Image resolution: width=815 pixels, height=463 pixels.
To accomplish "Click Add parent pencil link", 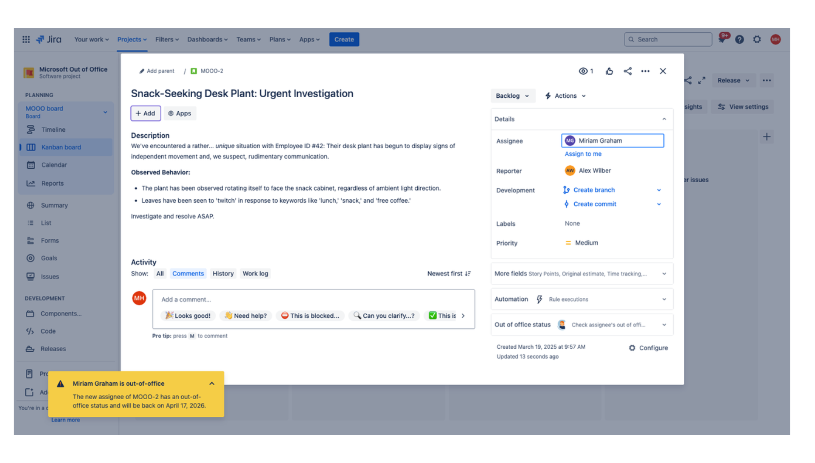I will (x=157, y=71).
